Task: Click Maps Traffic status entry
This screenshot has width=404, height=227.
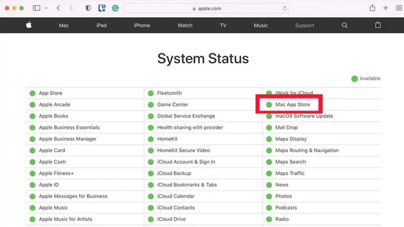Action: tap(290, 173)
